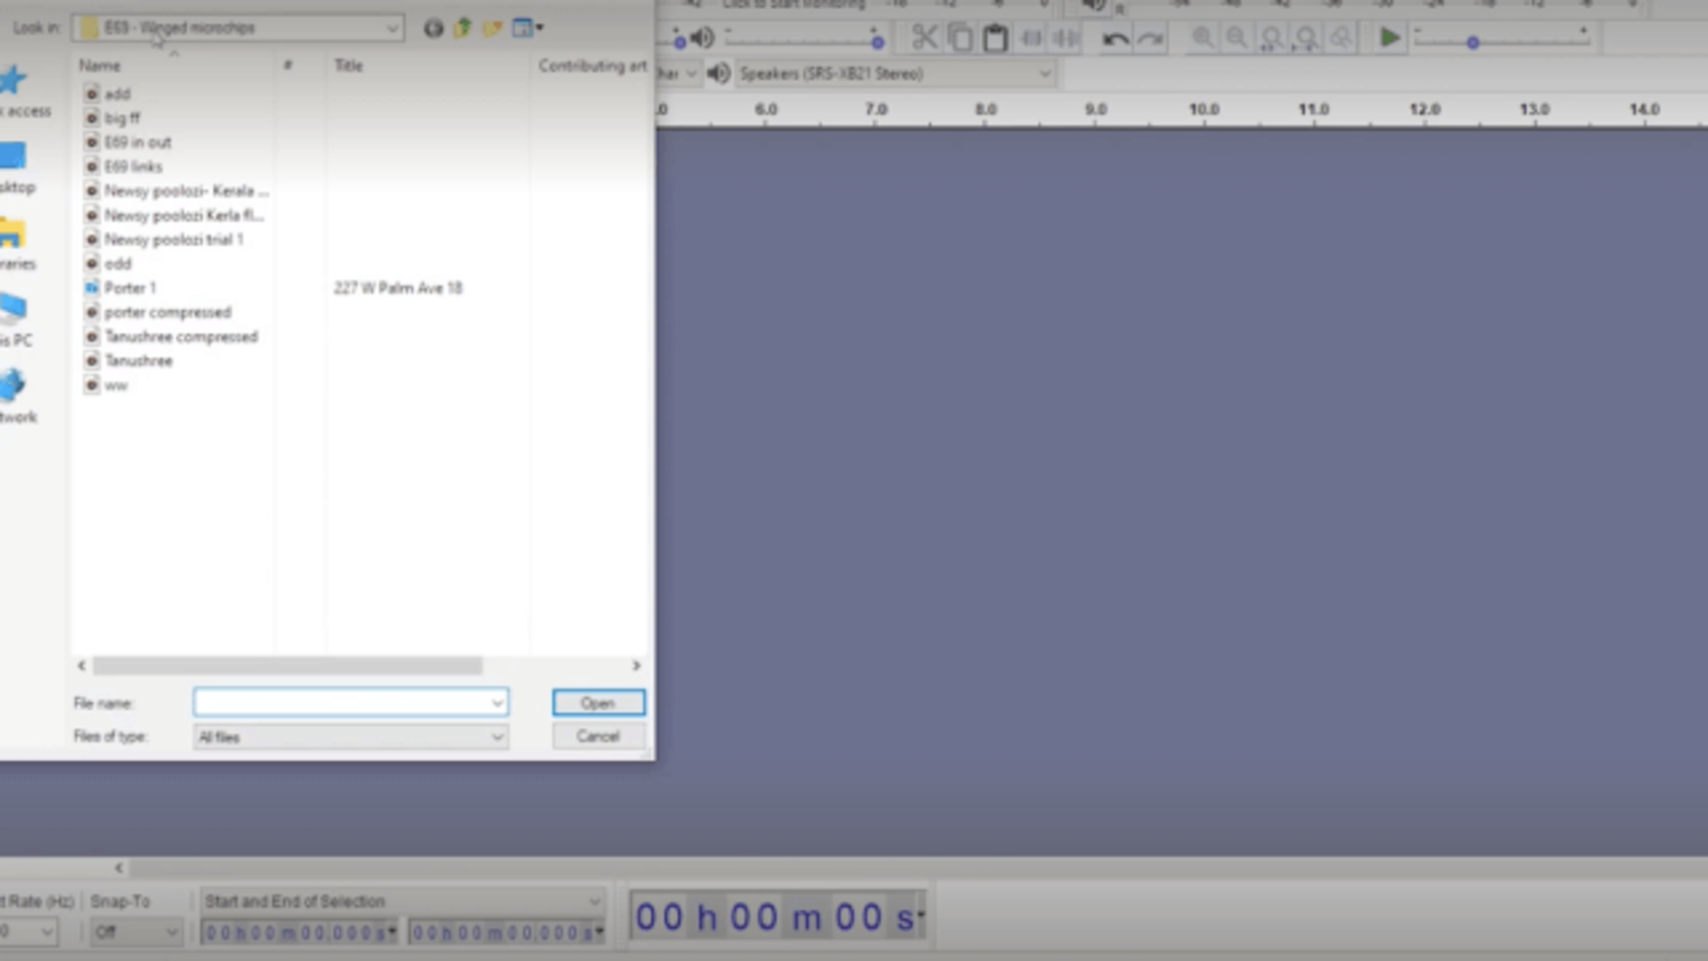Image resolution: width=1708 pixels, height=961 pixels.
Task: Create new folder icon in dialog
Action: 492,28
